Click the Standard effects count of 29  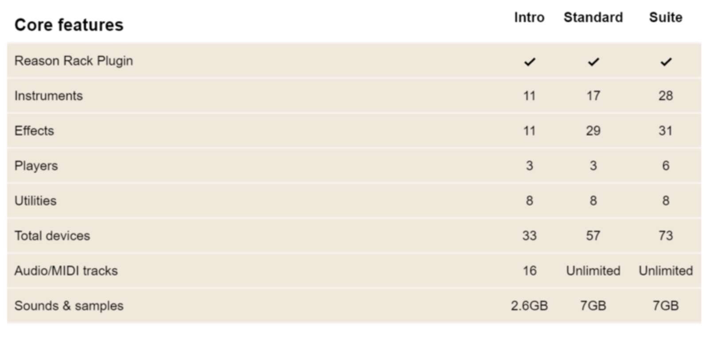coord(593,131)
